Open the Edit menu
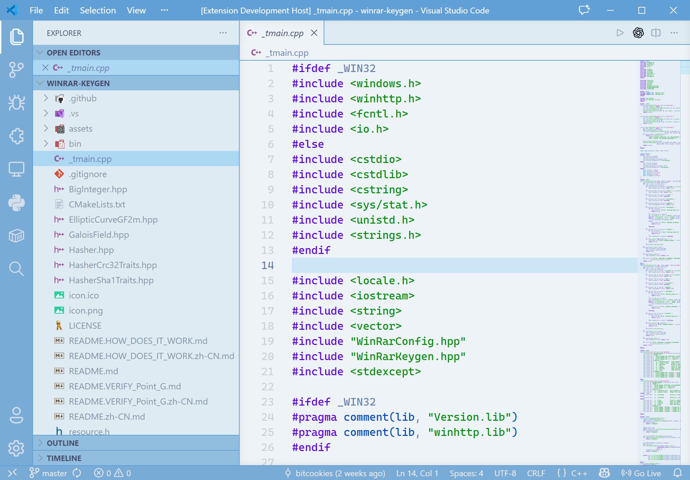The width and height of the screenshot is (690, 480). point(61,10)
